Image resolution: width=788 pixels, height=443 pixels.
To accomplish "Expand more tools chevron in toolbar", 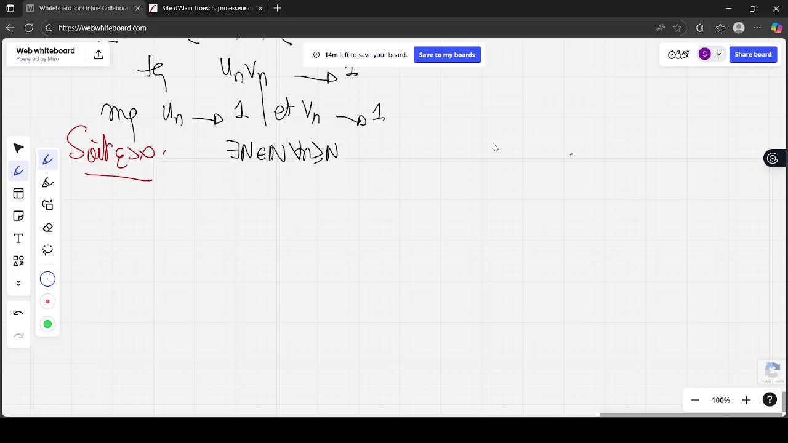I will click(18, 283).
